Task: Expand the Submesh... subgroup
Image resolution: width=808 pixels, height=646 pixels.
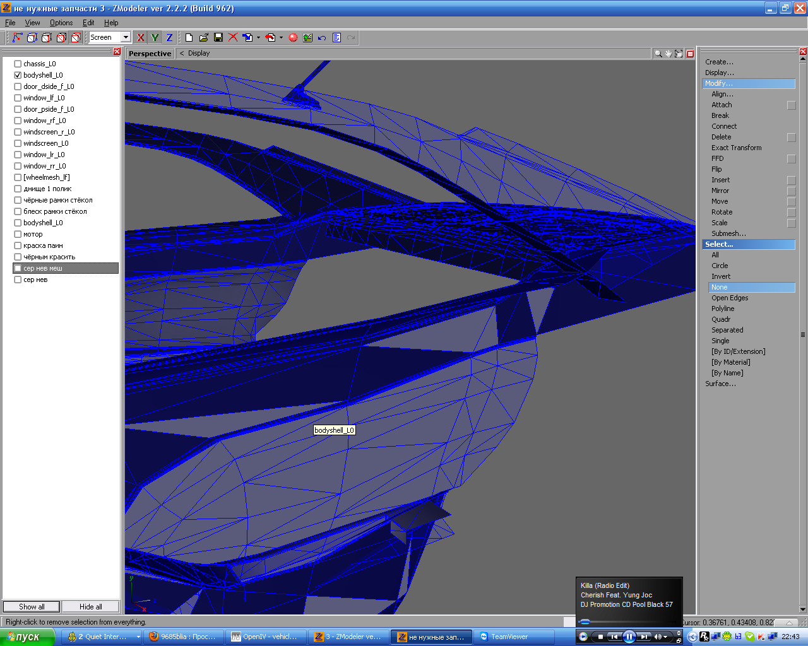Action: [728, 233]
